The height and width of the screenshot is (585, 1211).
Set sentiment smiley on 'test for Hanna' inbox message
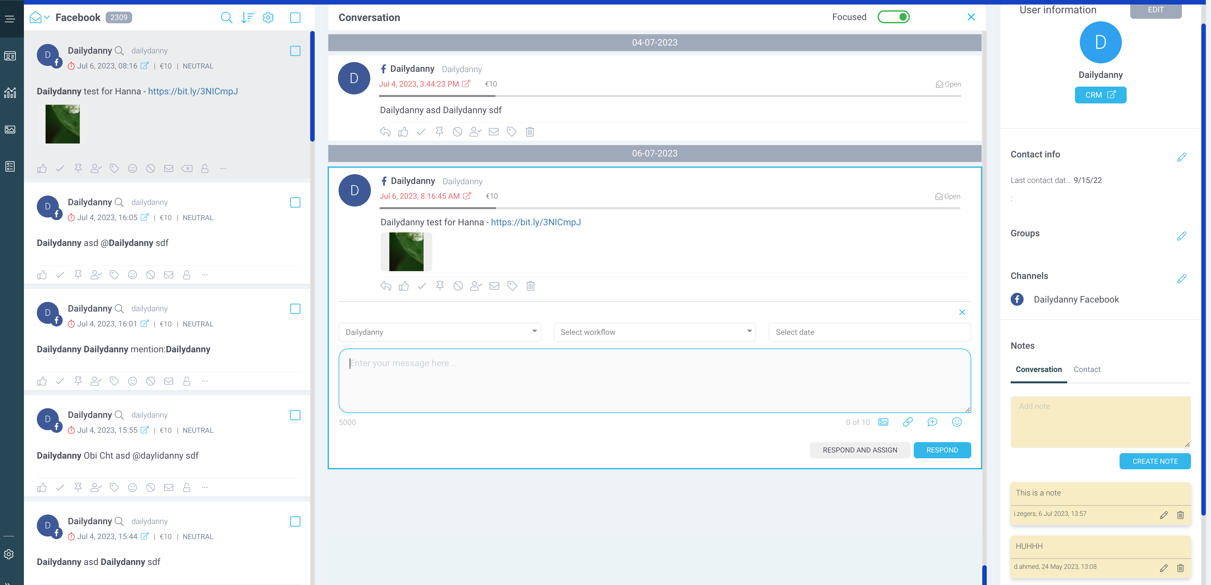(x=132, y=168)
